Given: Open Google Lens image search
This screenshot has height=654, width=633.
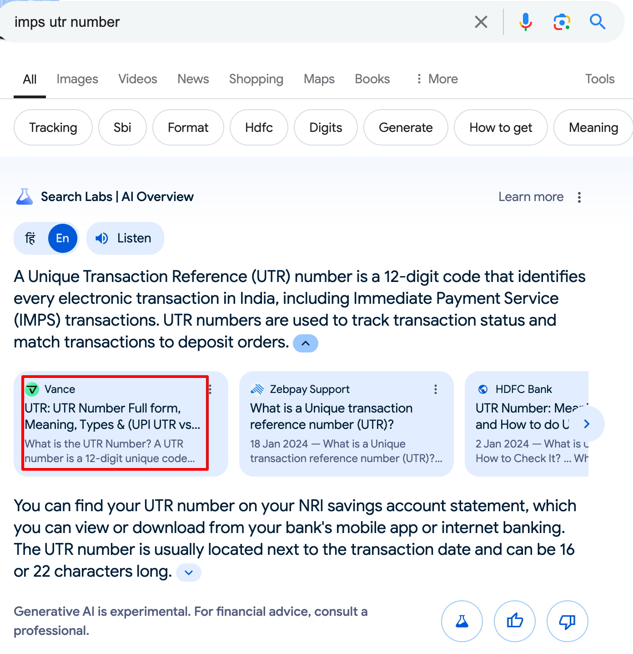Looking at the screenshot, I should click(562, 22).
